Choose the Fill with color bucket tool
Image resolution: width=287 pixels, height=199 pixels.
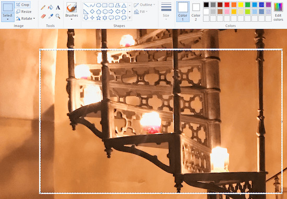51,7
